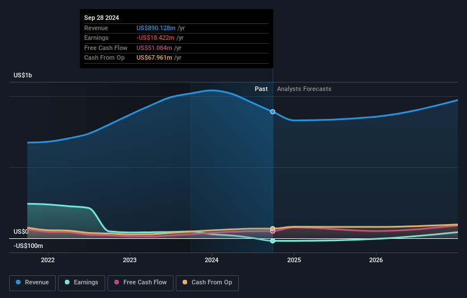Toggle the Free Cash Flow legend button

(x=140, y=283)
